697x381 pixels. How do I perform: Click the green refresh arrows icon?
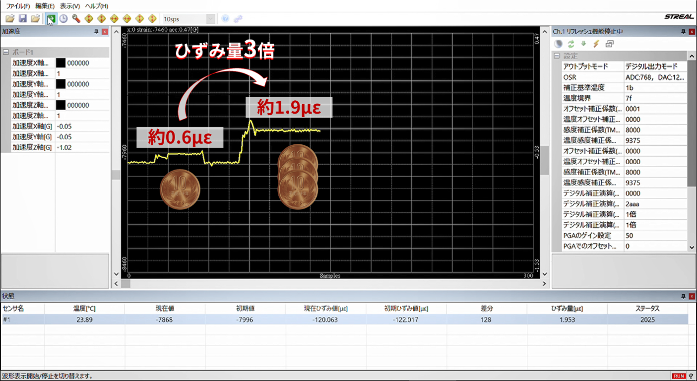571,44
